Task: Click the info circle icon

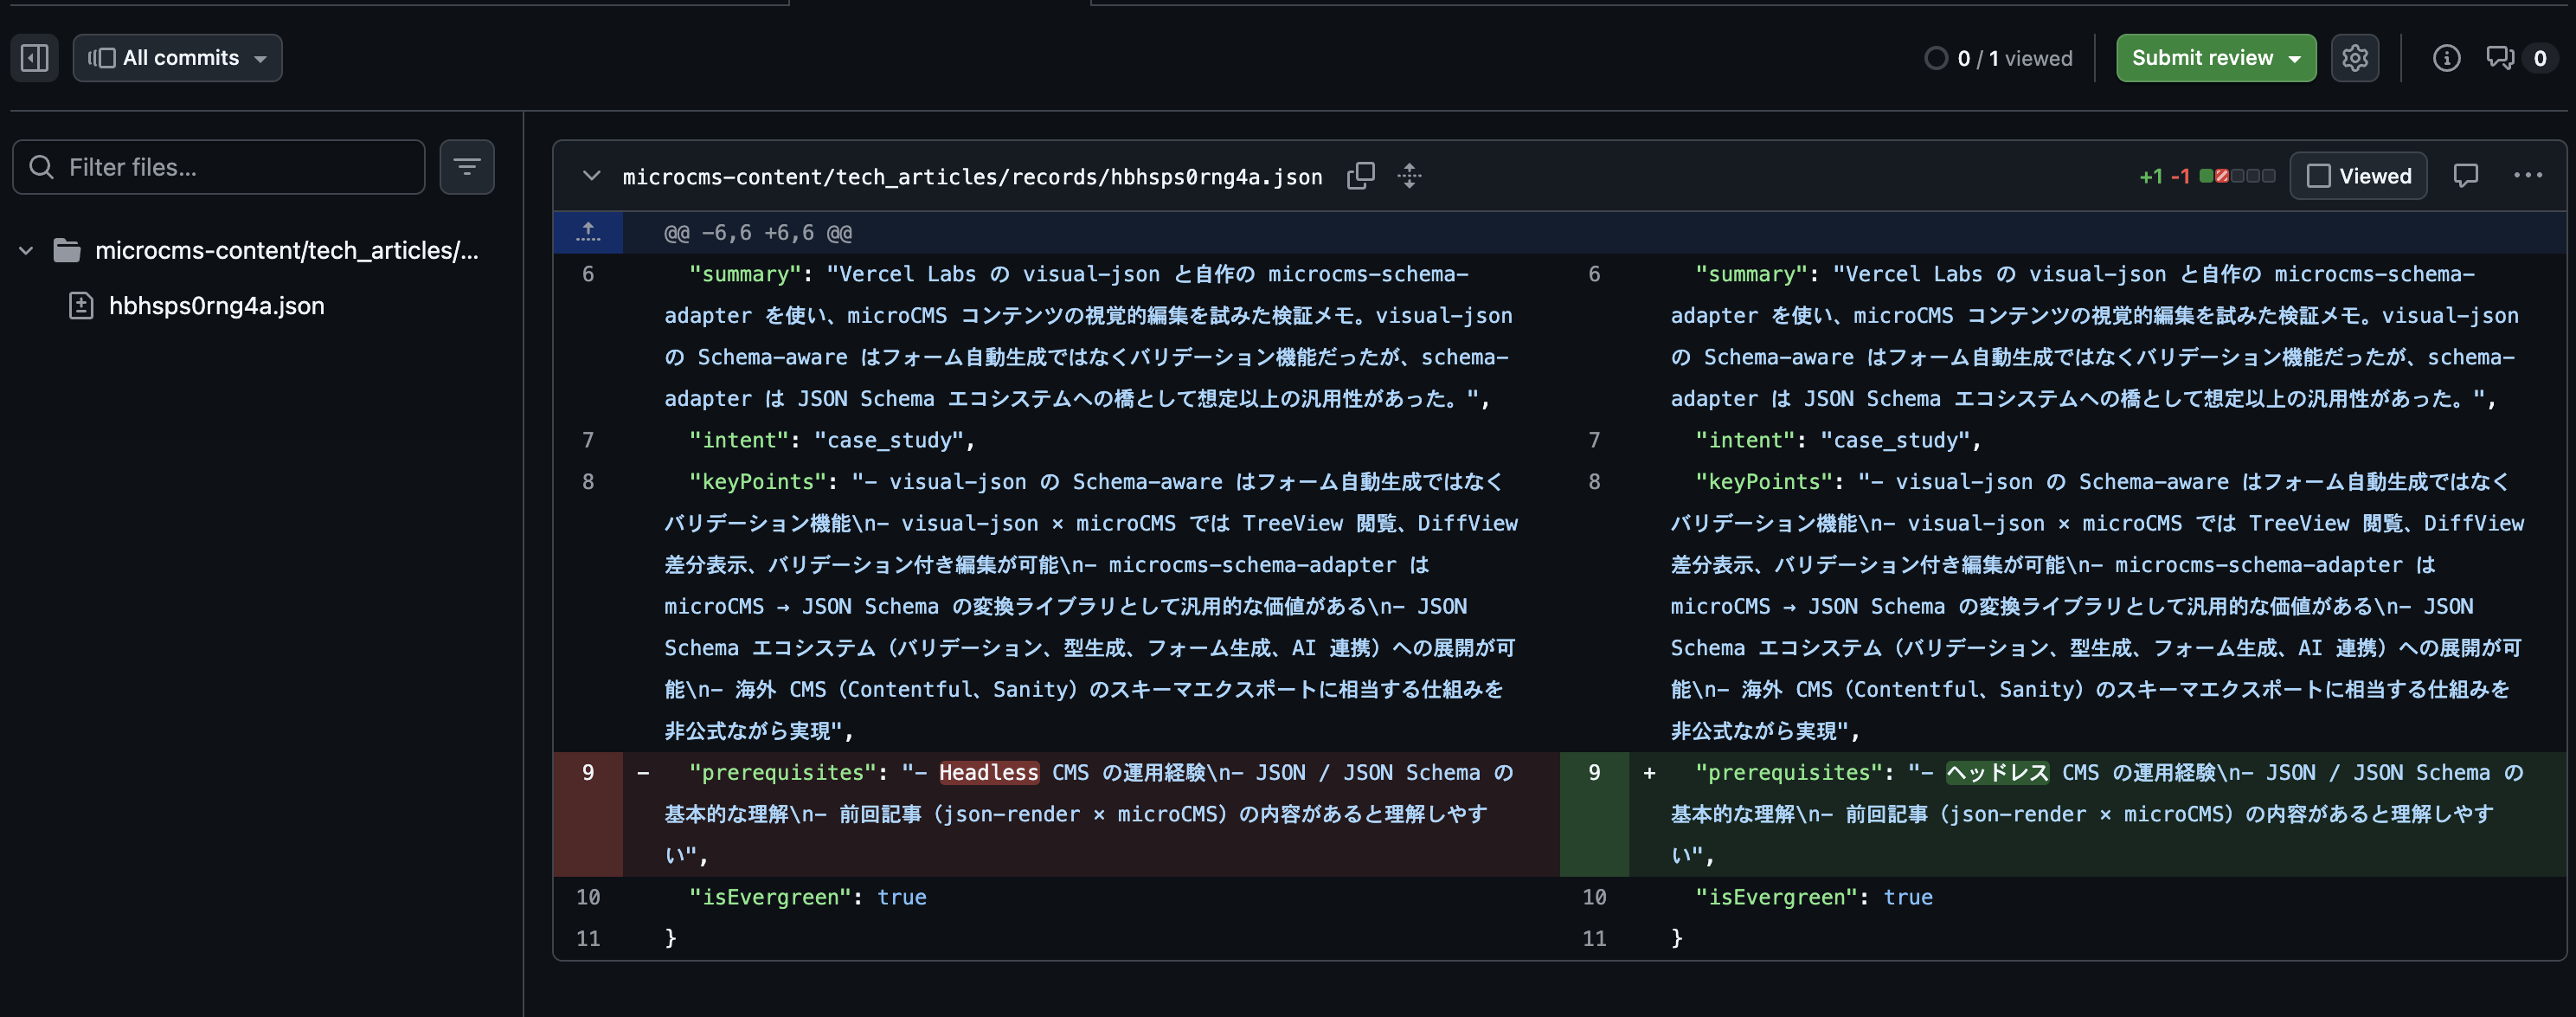Action: (2446, 58)
